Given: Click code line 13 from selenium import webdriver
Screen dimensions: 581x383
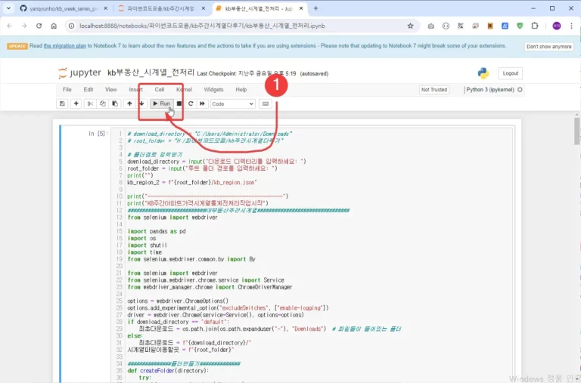Looking at the screenshot, I should [172, 218].
